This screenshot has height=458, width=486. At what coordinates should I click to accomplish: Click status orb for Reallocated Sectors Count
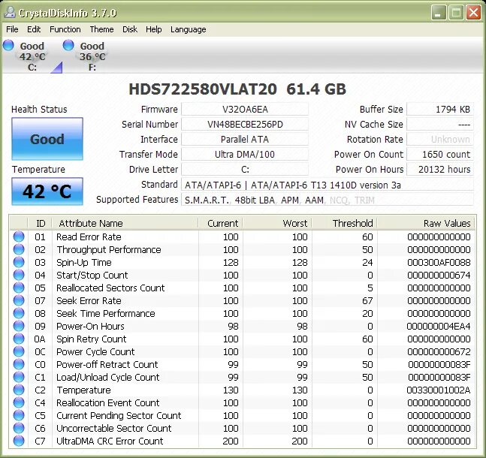click(19, 288)
